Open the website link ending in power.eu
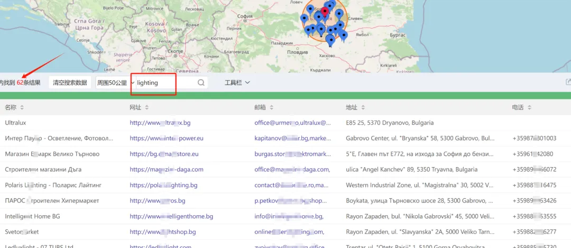571x248 pixels. (x=167, y=139)
